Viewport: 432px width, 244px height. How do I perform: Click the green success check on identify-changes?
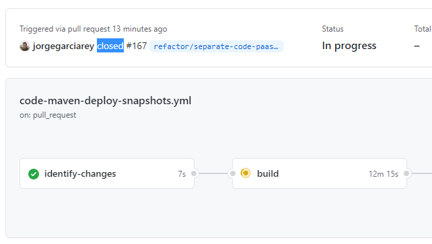point(34,174)
